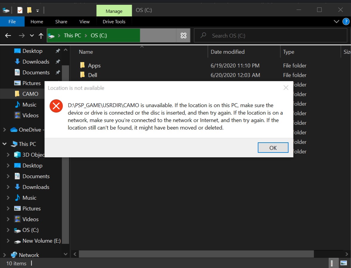Switch to large icons view layout

pos(344,263)
